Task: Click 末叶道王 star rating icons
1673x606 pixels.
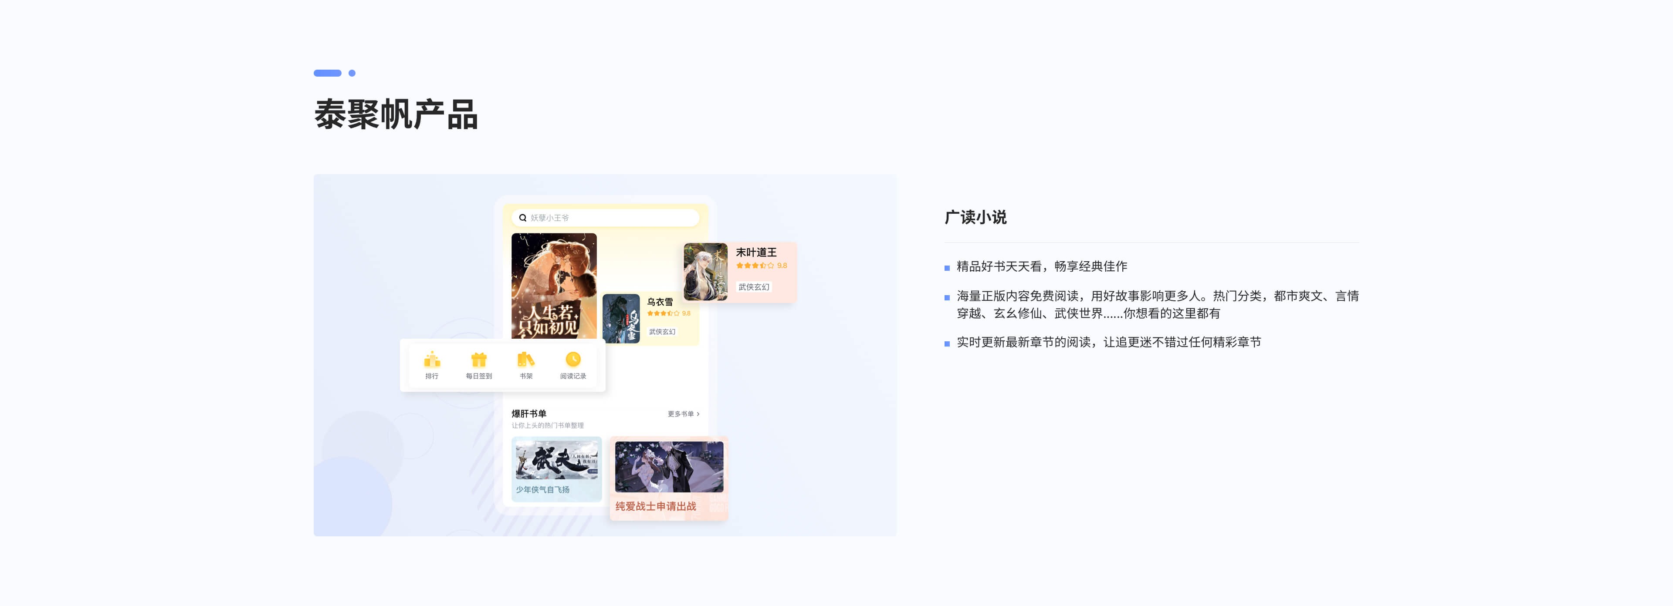Action: 755,266
